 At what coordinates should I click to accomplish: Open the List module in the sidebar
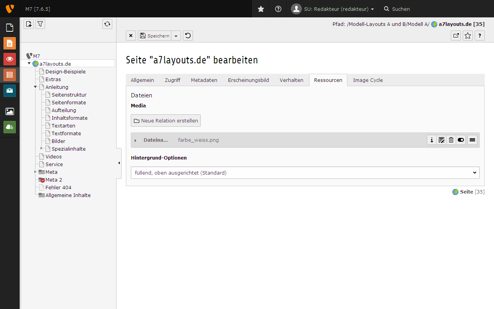10,75
